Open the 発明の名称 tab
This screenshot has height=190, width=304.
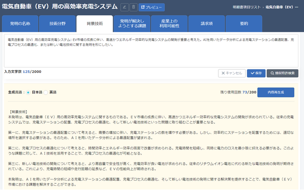coord(20,23)
